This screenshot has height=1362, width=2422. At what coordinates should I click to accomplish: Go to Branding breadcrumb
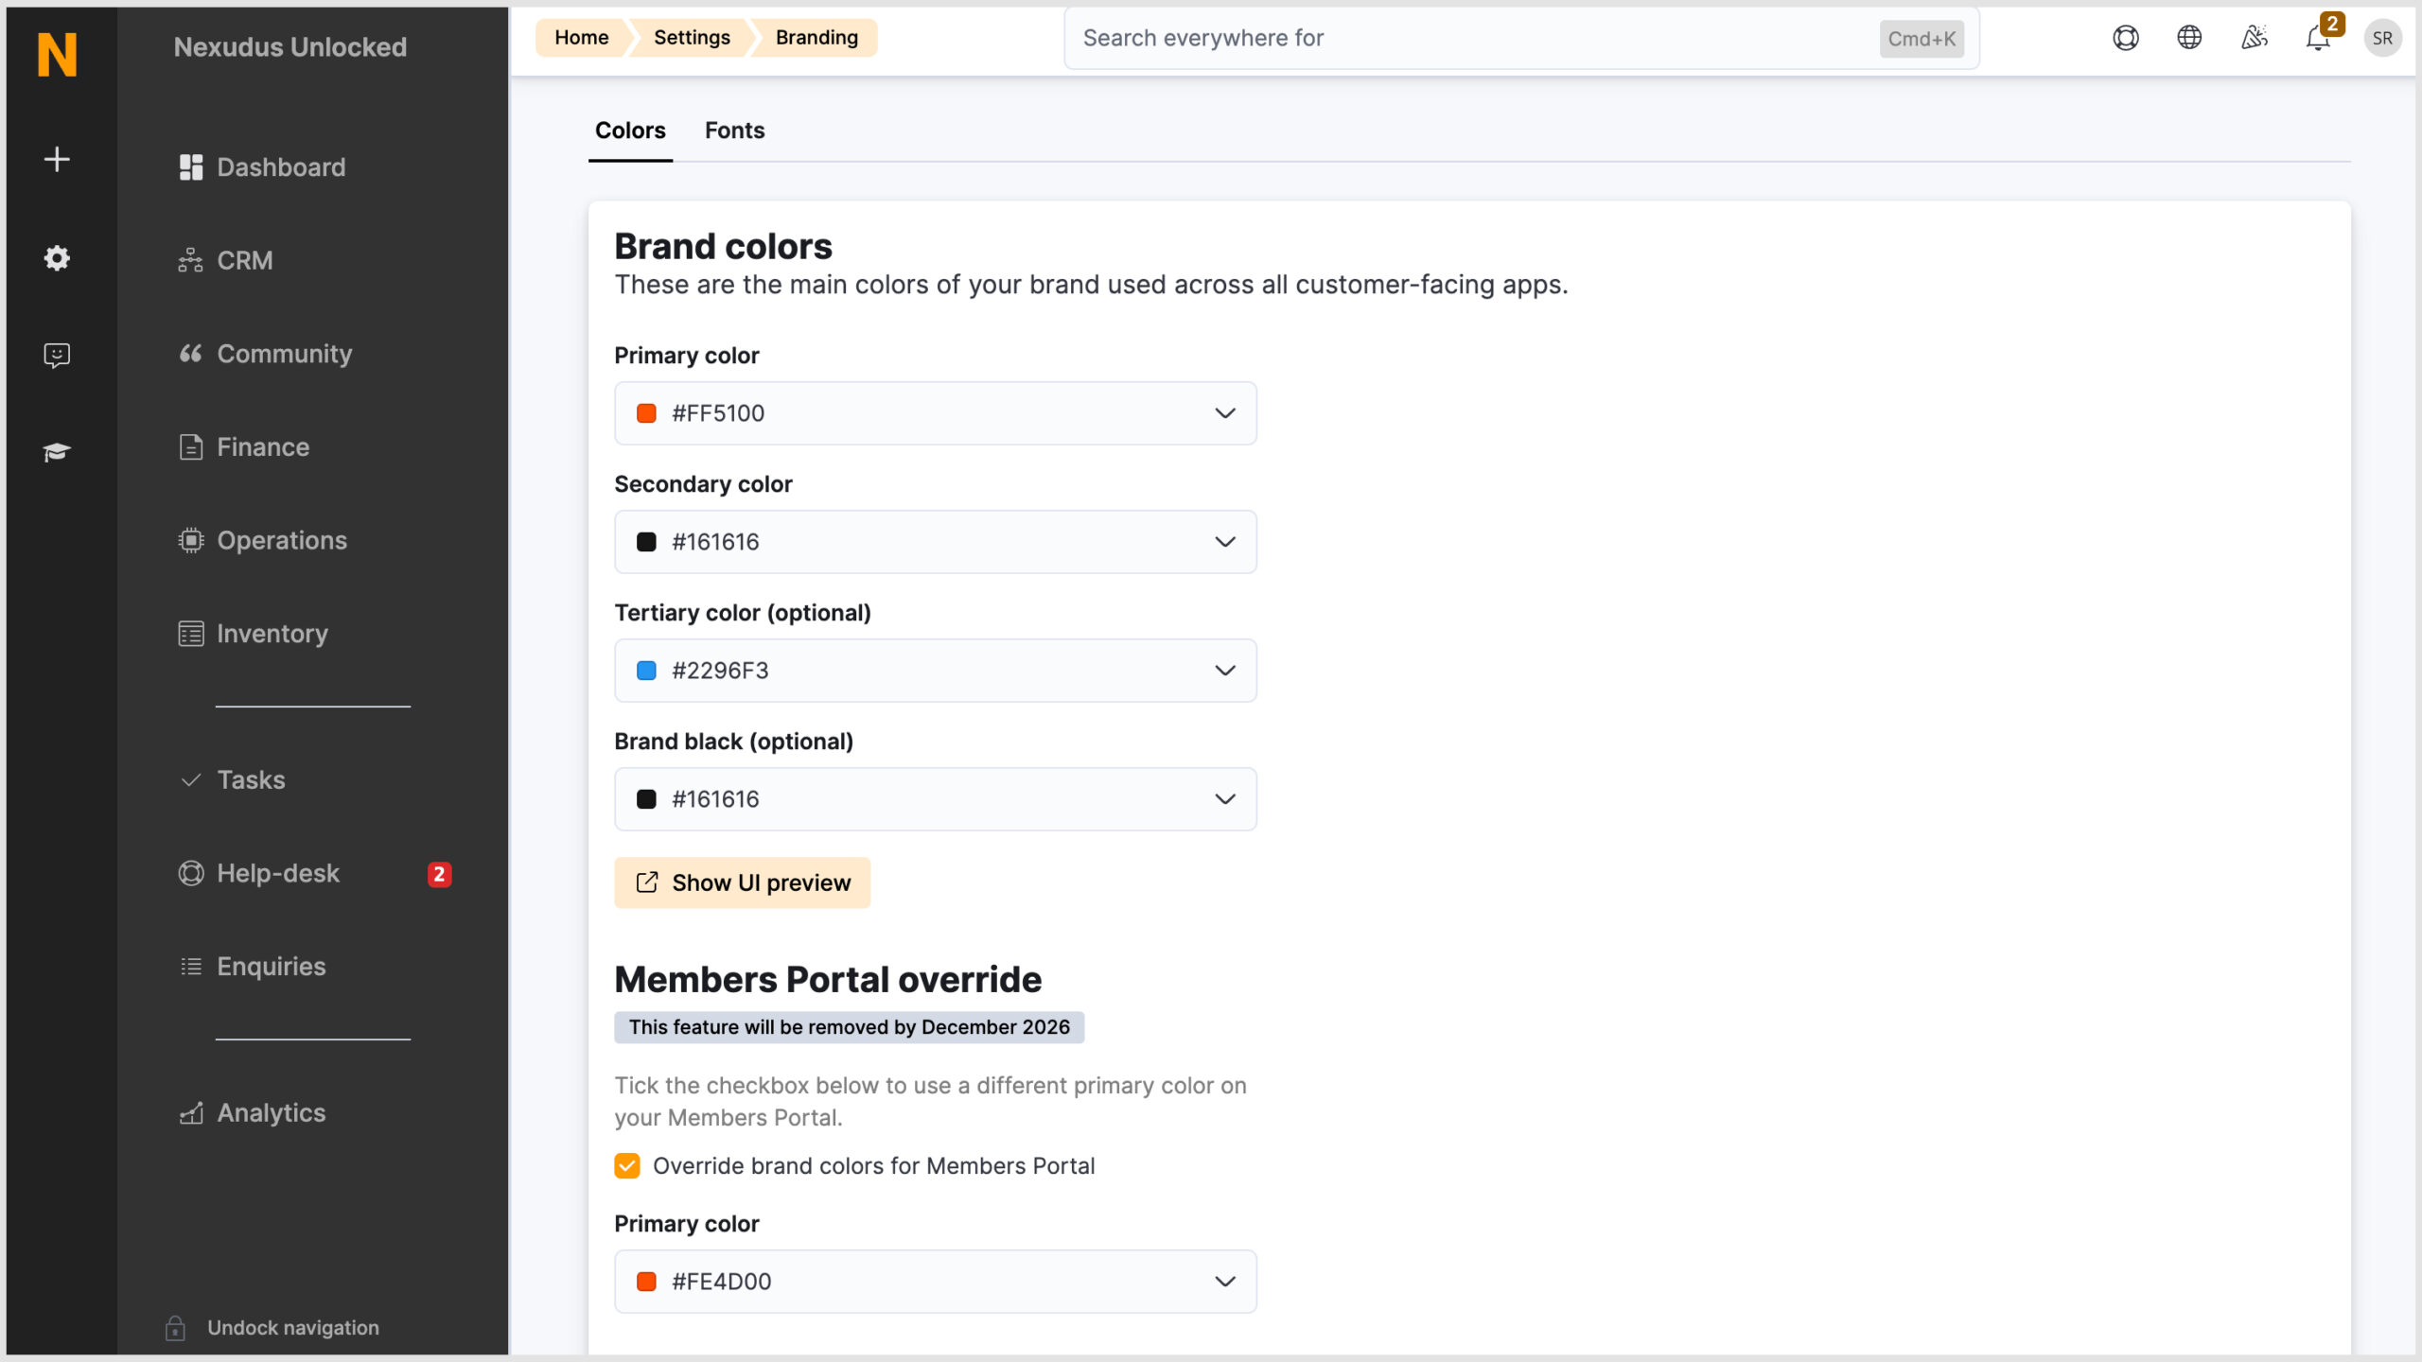pyautogui.click(x=816, y=38)
